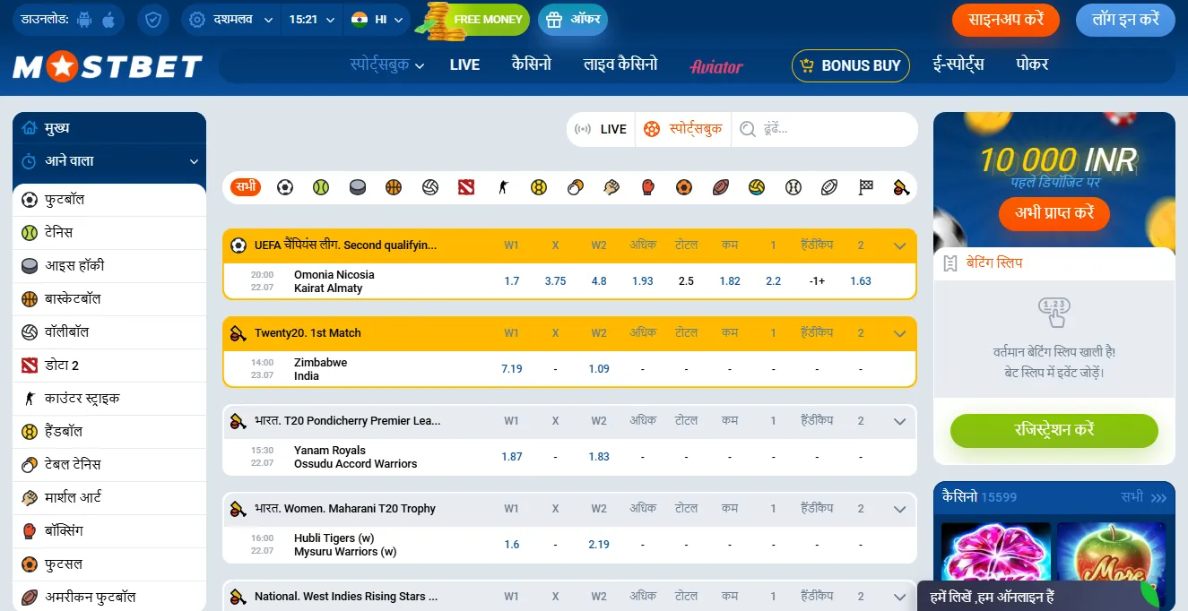Filter by table tennis icon in filter row
1188x611 pixels.
pyautogui.click(x=576, y=187)
